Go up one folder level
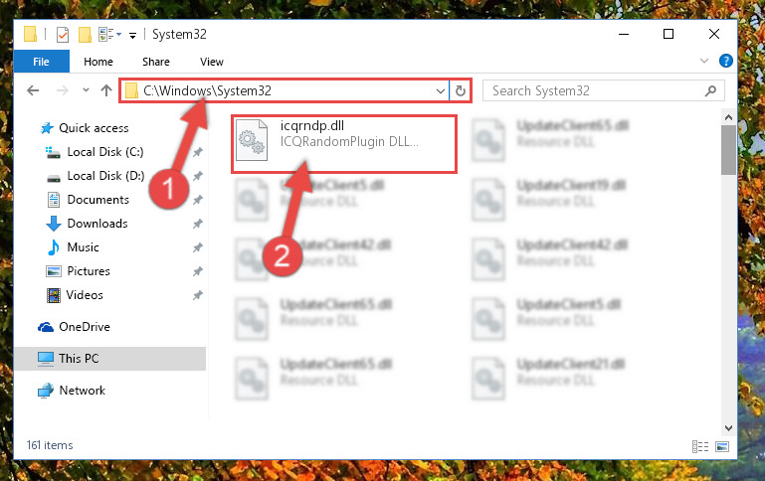Viewport: 765px width, 481px height. point(105,90)
